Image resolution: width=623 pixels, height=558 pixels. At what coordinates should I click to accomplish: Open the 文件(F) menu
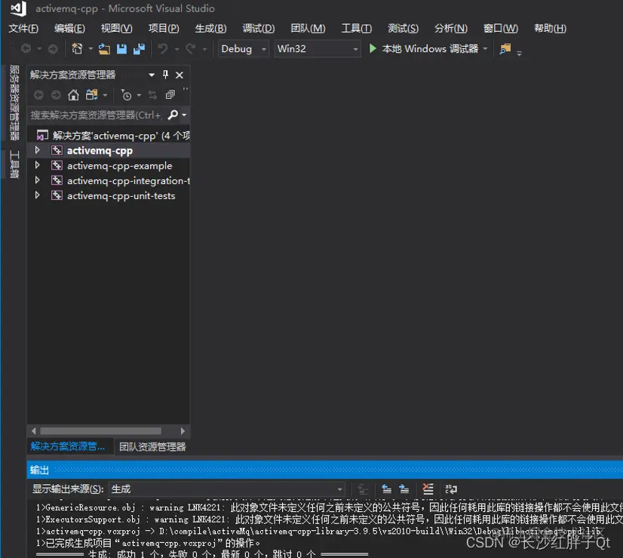23,28
